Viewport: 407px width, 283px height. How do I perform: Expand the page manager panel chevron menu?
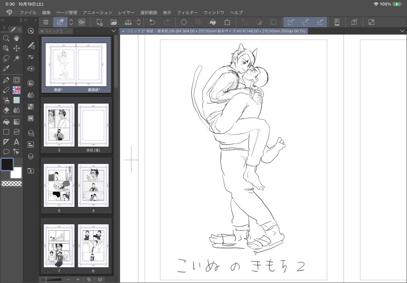pyautogui.click(x=114, y=31)
